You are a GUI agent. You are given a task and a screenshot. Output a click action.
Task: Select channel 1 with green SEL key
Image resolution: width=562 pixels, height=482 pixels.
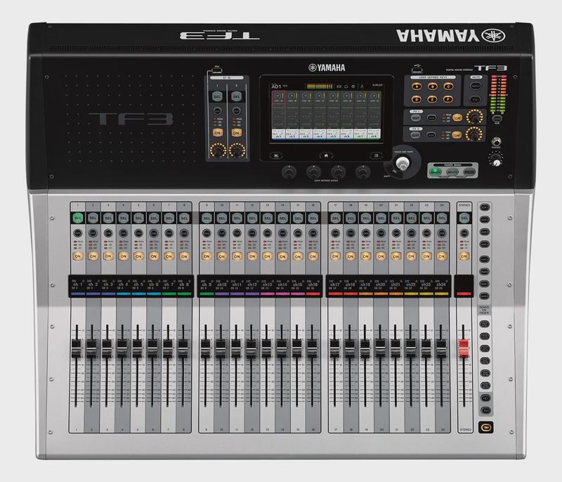[77, 218]
